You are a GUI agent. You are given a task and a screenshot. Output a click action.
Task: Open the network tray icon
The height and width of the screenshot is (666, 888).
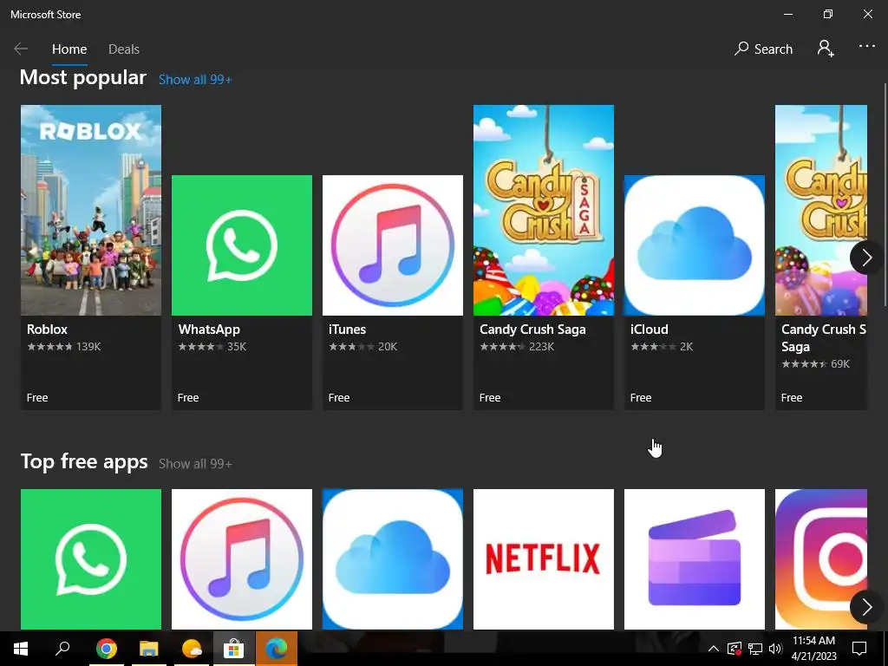pyautogui.click(x=755, y=649)
